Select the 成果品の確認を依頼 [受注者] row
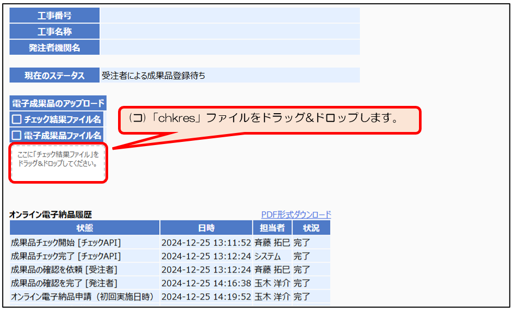 tap(64, 269)
